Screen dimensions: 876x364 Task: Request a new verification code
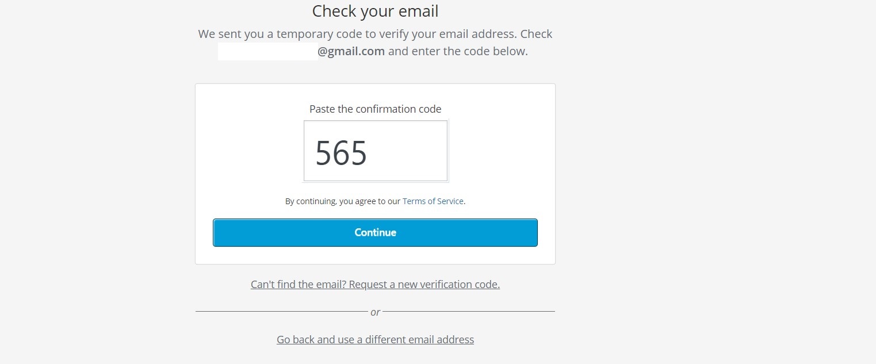(375, 284)
